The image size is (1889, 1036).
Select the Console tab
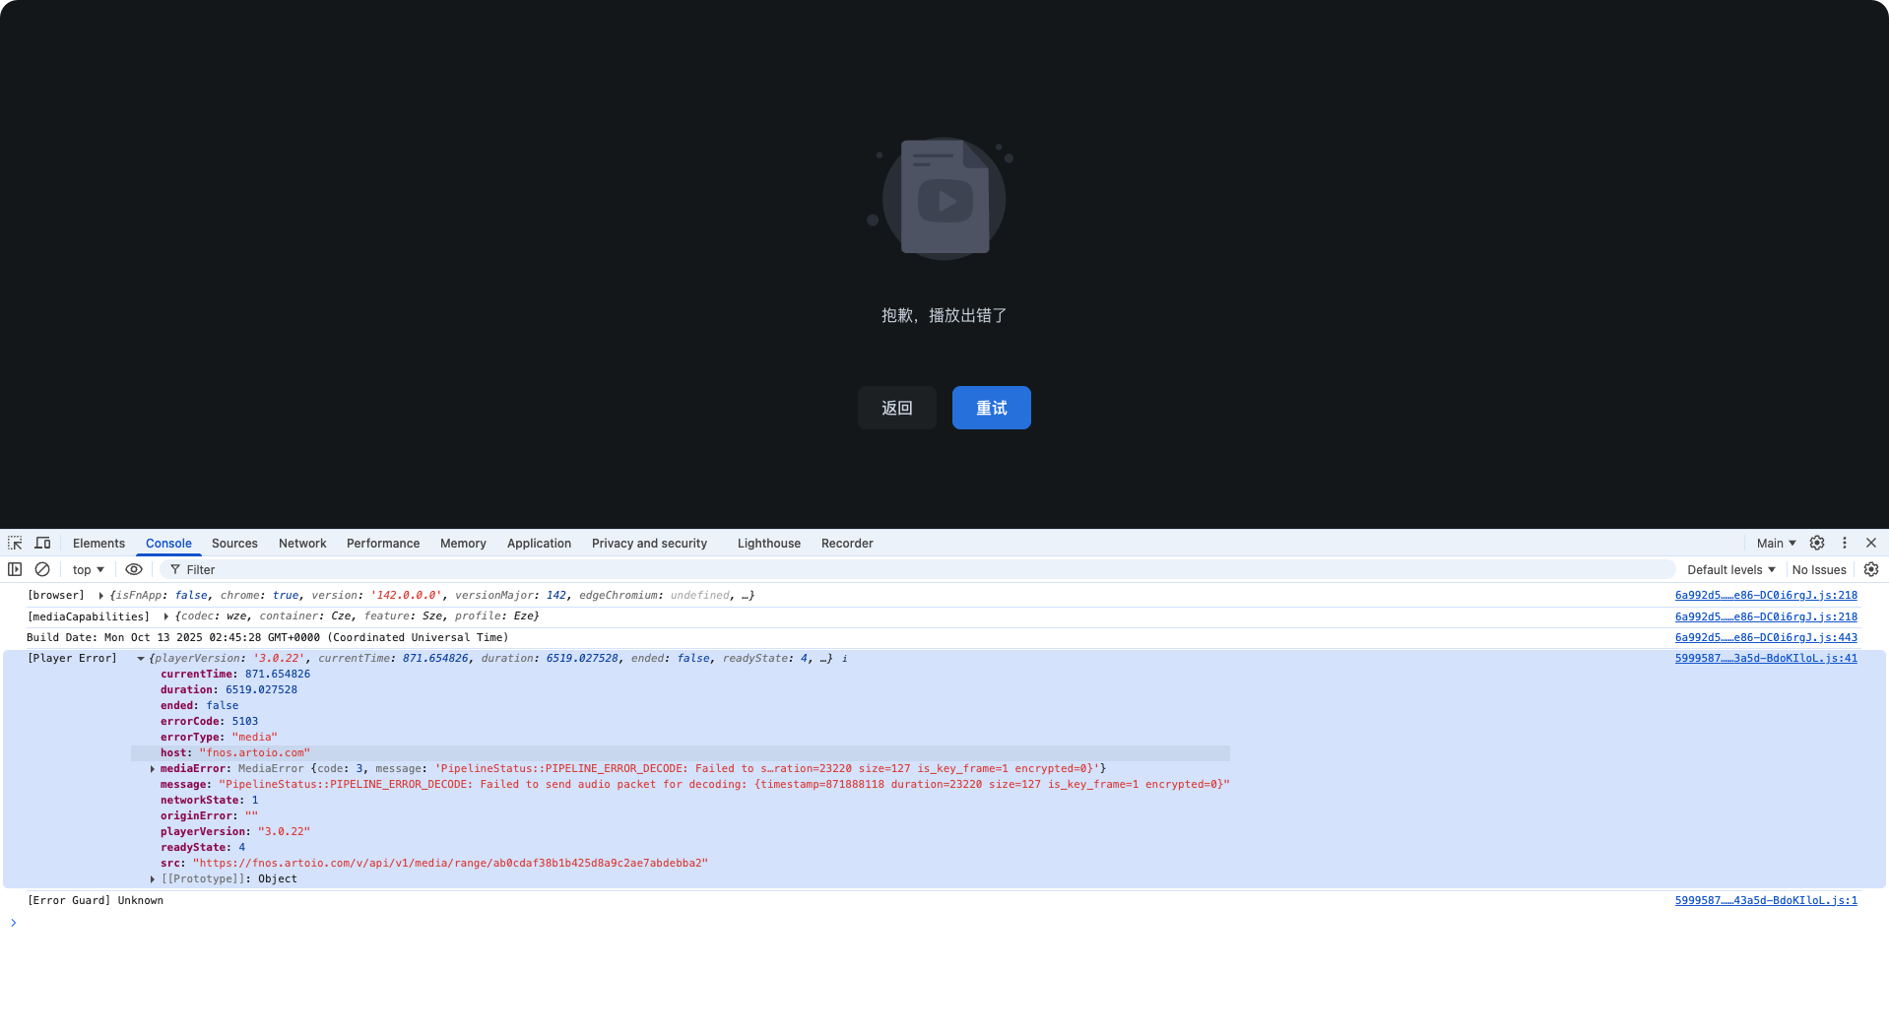tap(168, 543)
